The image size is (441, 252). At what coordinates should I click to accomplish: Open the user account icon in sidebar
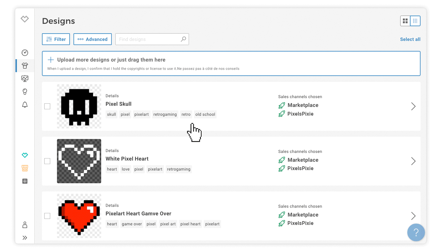(25, 225)
